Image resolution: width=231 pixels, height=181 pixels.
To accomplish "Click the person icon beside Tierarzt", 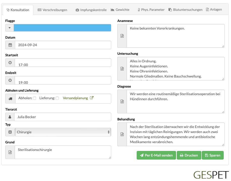I will point(10,117).
